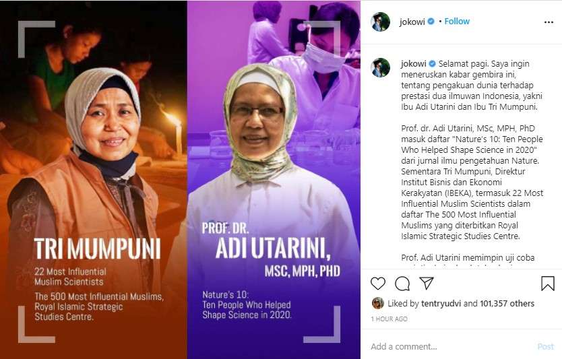
Task: Click the verified badge next to header username
Action: (431, 22)
